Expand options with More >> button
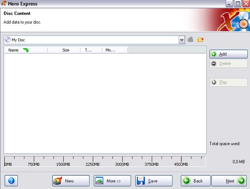 [112, 181]
